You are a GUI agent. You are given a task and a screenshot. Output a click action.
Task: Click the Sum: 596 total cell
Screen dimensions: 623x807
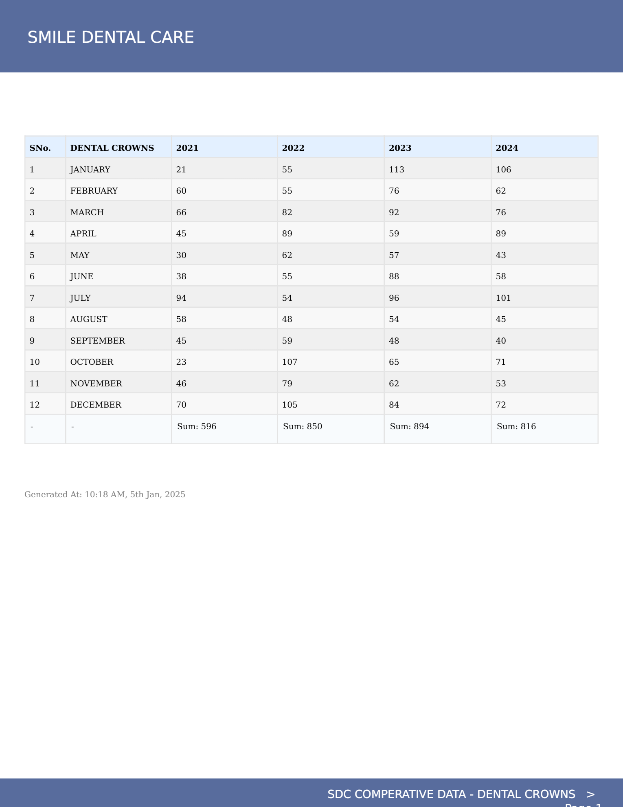(x=224, y=429)
